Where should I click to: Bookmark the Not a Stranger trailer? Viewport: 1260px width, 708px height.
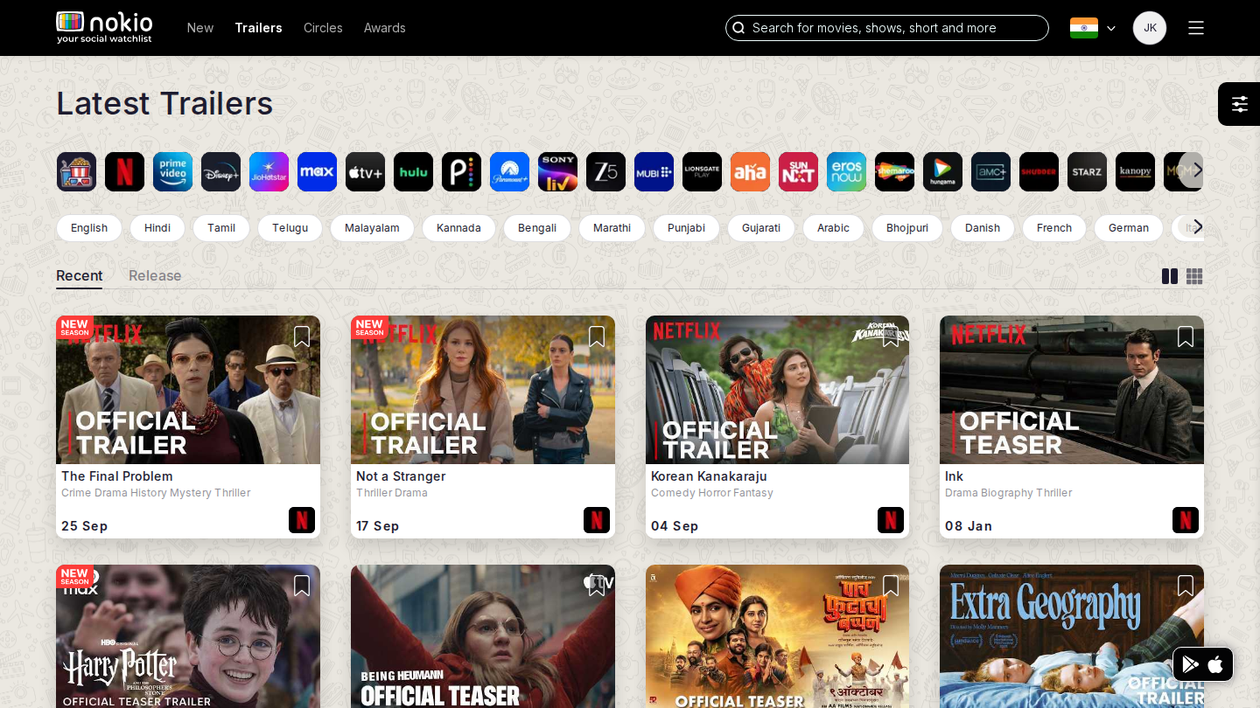coord(597,337)
